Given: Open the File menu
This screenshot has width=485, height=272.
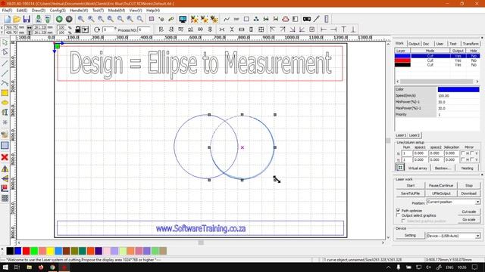Looking at the screenshot, I should [x=7, y=10].
